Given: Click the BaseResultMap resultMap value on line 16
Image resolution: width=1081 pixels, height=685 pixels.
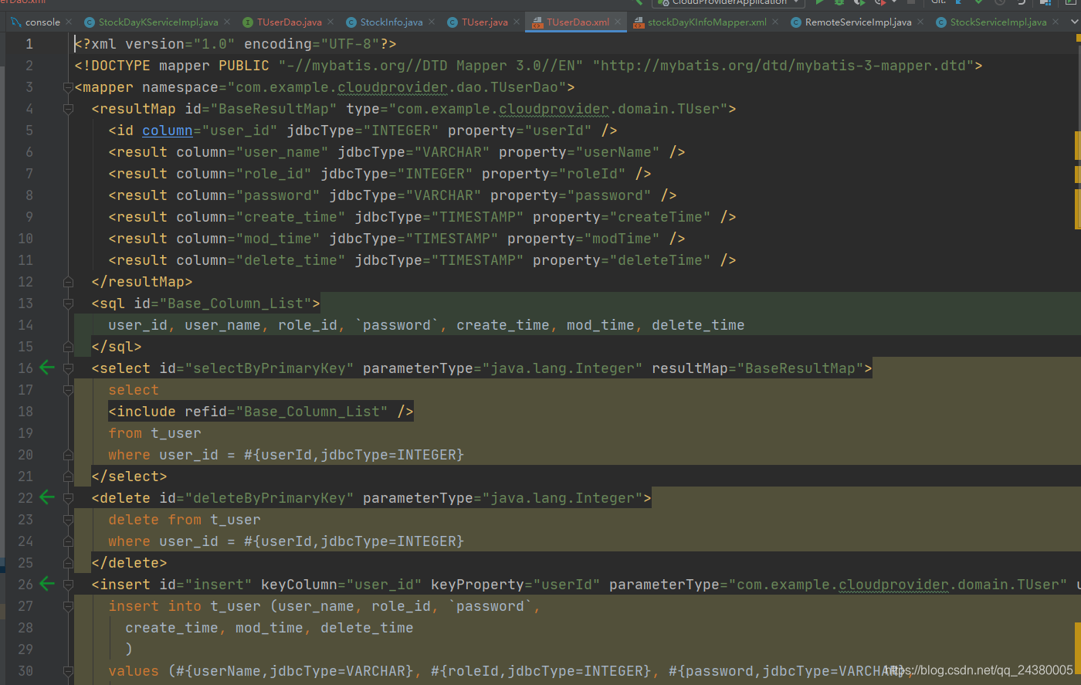Looking at the screenshot, I should coord(800,368).
